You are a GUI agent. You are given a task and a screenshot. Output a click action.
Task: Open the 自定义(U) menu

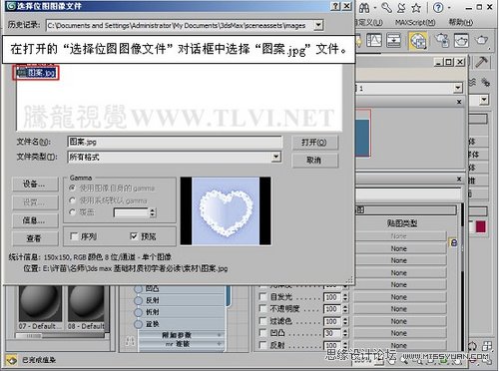pos(368,23)
